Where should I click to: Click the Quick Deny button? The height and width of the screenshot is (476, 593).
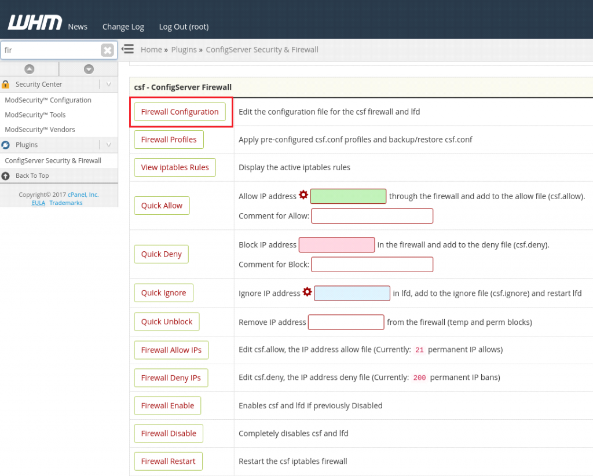[161, 254]
